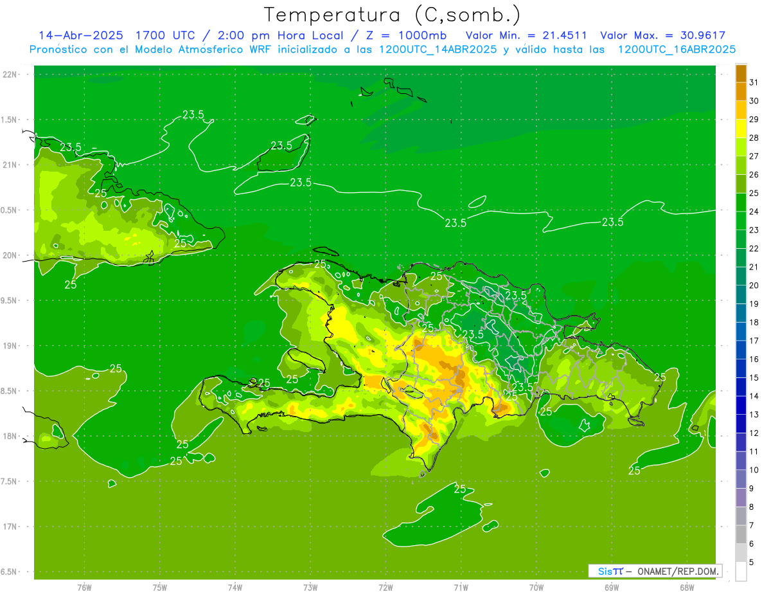Click the 'Sisπ' logo text
The height and width of the screenshot is (596, 771).
[610, 571]
